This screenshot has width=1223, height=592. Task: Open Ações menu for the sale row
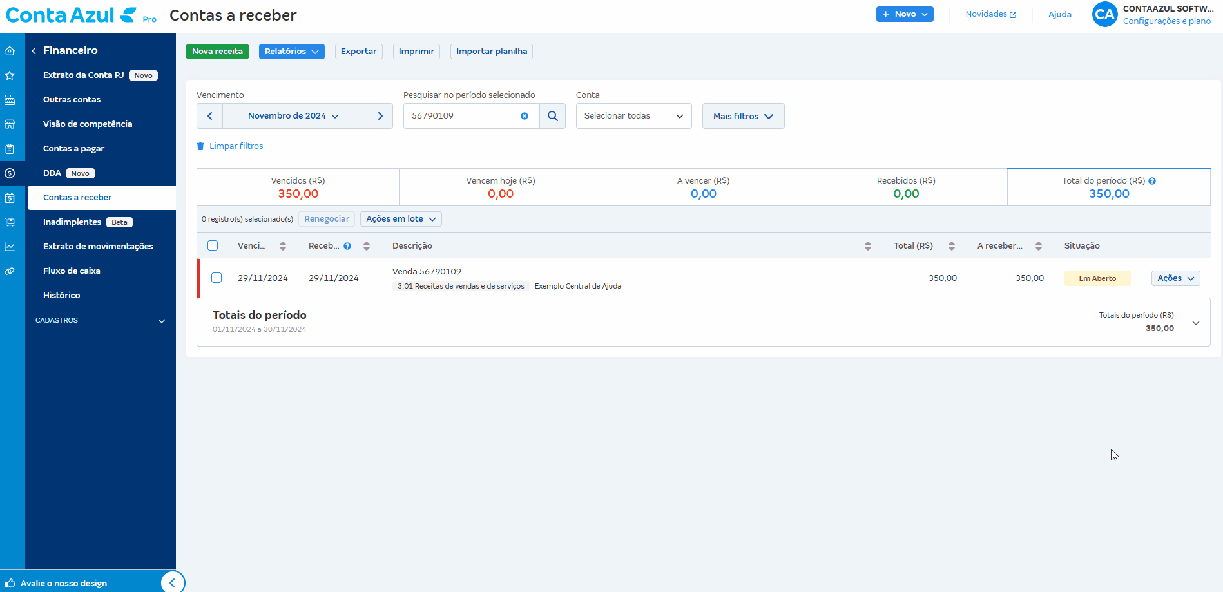(1175, 278)
